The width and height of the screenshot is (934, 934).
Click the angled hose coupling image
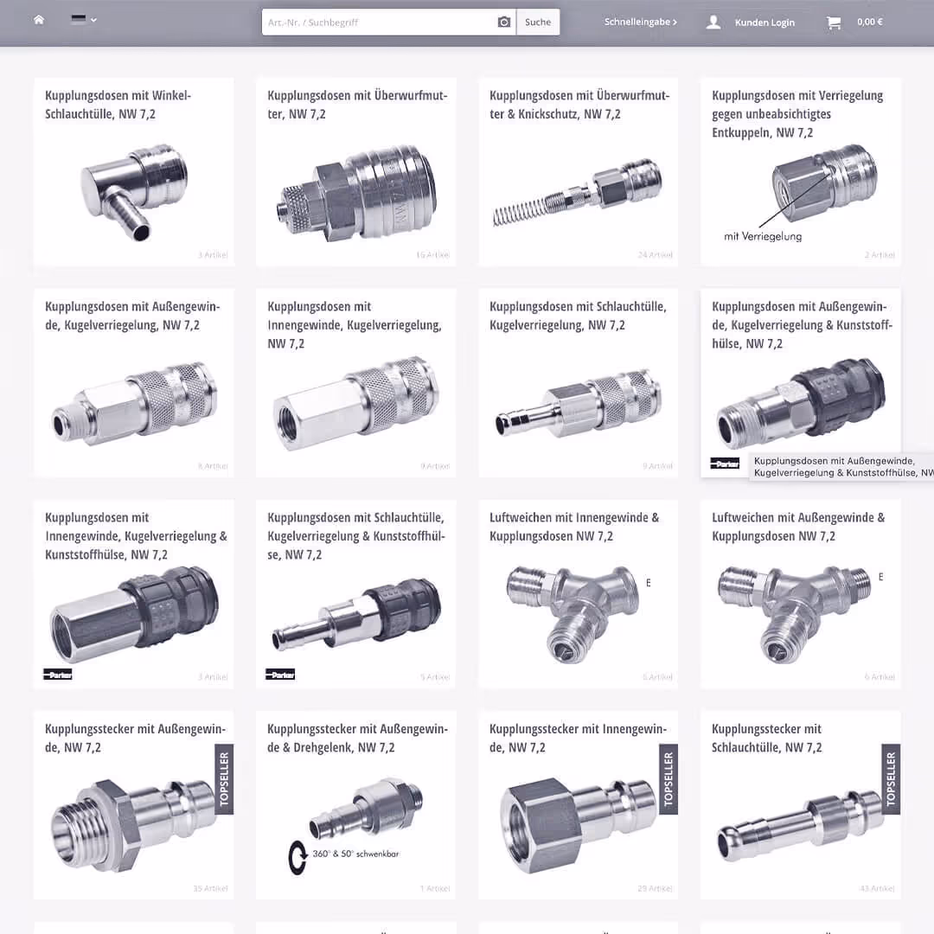135,193
